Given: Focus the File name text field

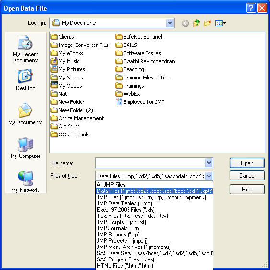Looking at the screenshot, I should pos(150,163).
